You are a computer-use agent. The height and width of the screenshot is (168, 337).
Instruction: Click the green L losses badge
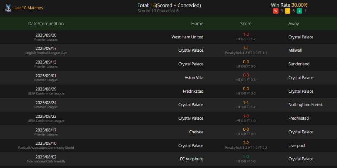299,11
